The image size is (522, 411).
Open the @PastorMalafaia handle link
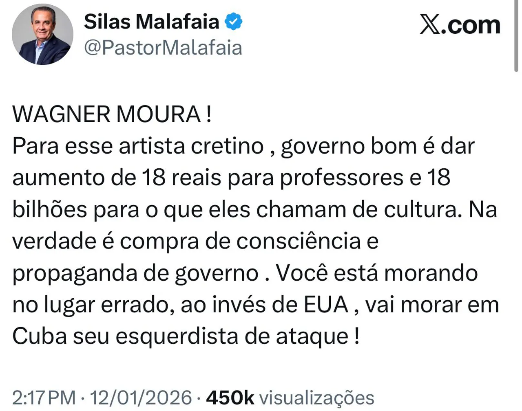coord(163,48)
